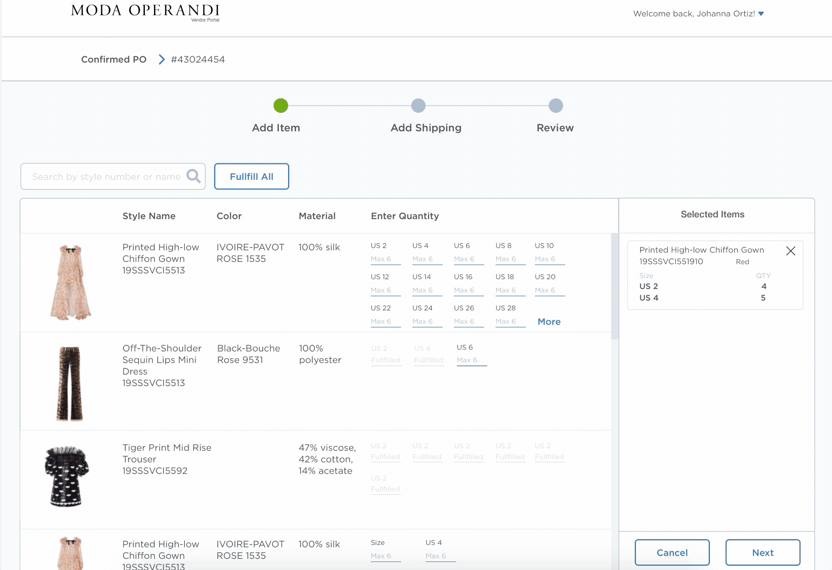
Task: Go to the Add Shipping step circle
Action: pyautogui.click(x=418, y=106)
